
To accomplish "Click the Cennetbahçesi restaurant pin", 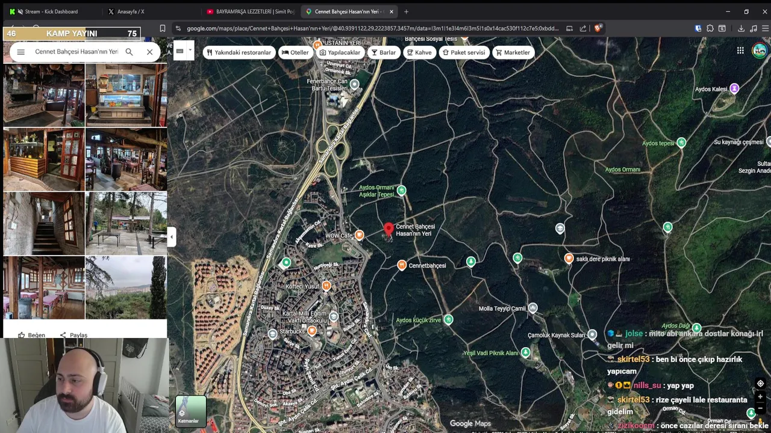I will click(x=402, y=265).
